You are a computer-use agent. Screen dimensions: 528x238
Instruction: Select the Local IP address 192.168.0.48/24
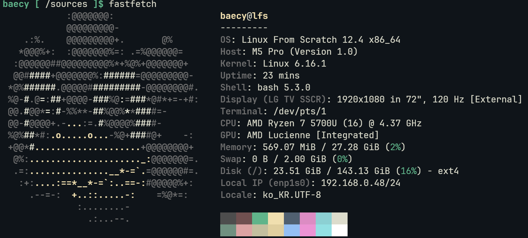tap(361, 183)
